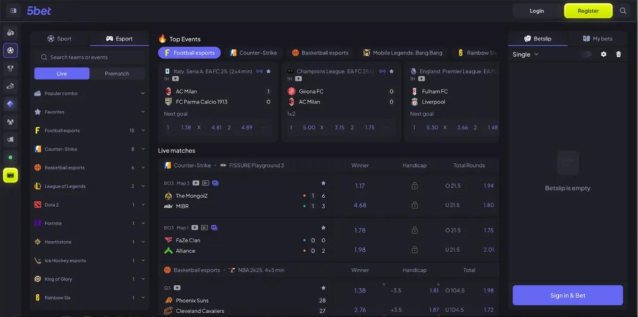Expand the Popular combo section
Image resolution: width=638 pixels, height=317 pixels.
89,93
